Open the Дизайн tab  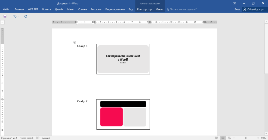59,9
